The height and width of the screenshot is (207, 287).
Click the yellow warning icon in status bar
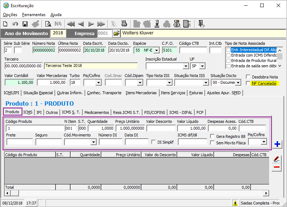(235, 203)
